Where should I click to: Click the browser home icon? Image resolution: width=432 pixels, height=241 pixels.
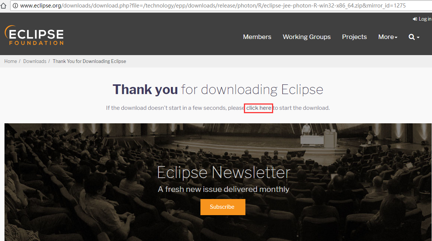[3, 6]
